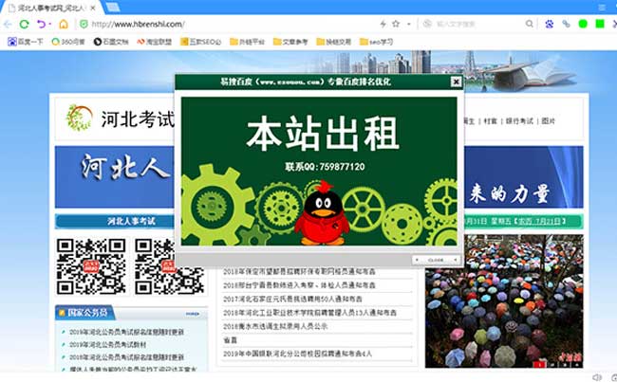Click the round green extension icon

click(x=583, y=25)
